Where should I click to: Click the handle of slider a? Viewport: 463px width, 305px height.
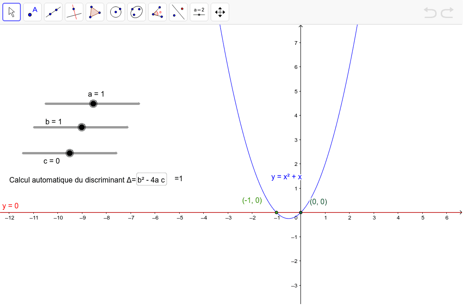[93, 104]
